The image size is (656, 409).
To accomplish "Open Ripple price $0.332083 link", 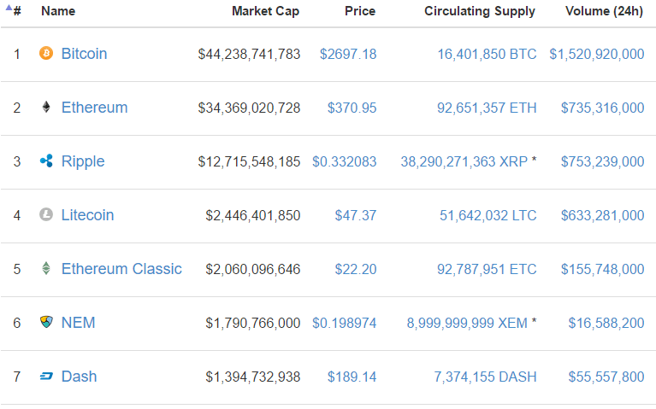I will tap(344, 161).
